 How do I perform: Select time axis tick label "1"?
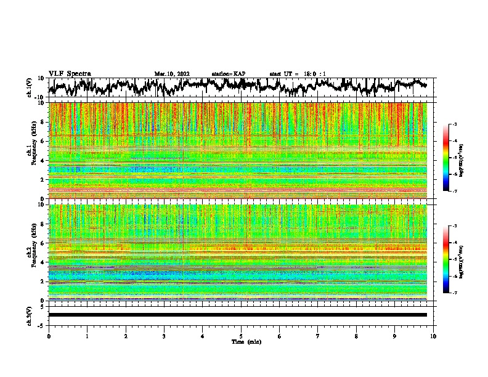pyautogui.click(x=87, y=336)
